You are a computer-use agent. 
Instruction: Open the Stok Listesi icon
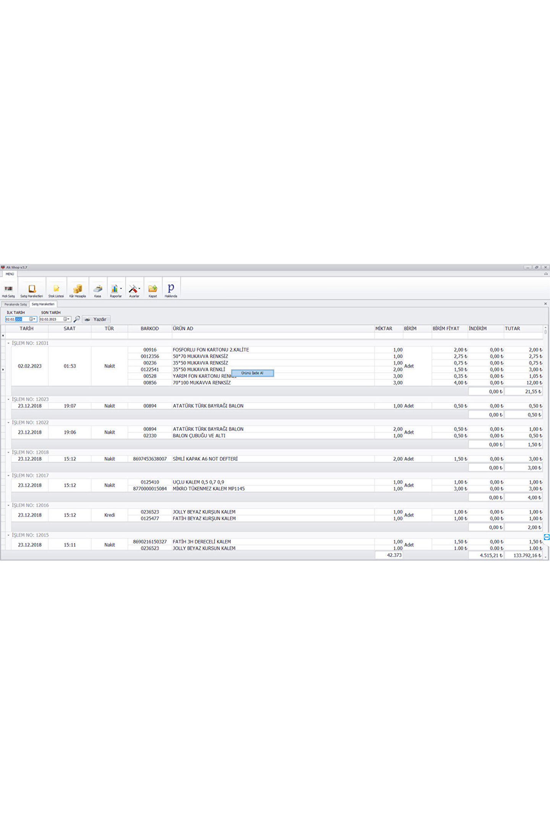(56, 289)
